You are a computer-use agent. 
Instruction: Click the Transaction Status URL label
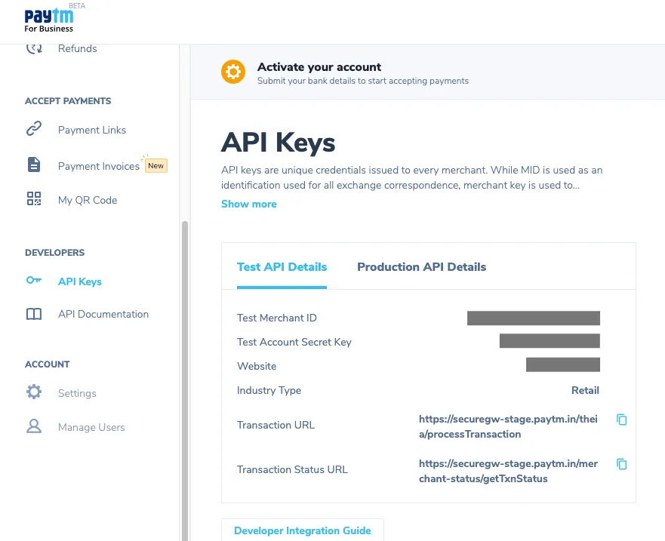click(292, 469)
